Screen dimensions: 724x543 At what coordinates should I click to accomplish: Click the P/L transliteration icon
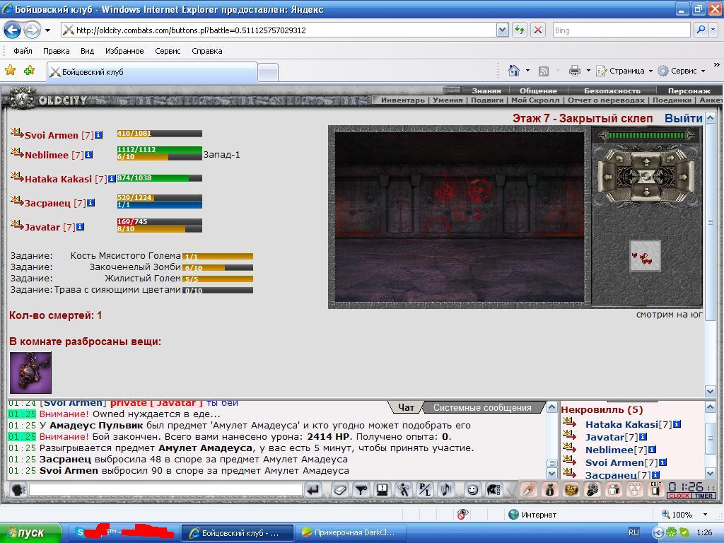(x=425, y=489)
